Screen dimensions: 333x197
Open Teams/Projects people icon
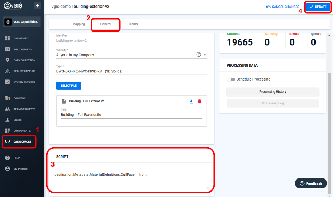(x=8, y=109)
